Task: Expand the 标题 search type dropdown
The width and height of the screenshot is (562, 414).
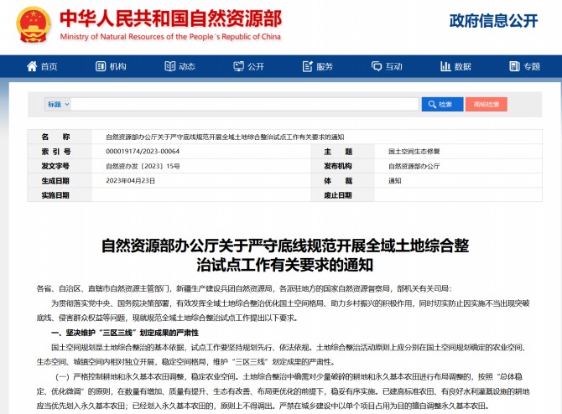Action: coord(58,104)
